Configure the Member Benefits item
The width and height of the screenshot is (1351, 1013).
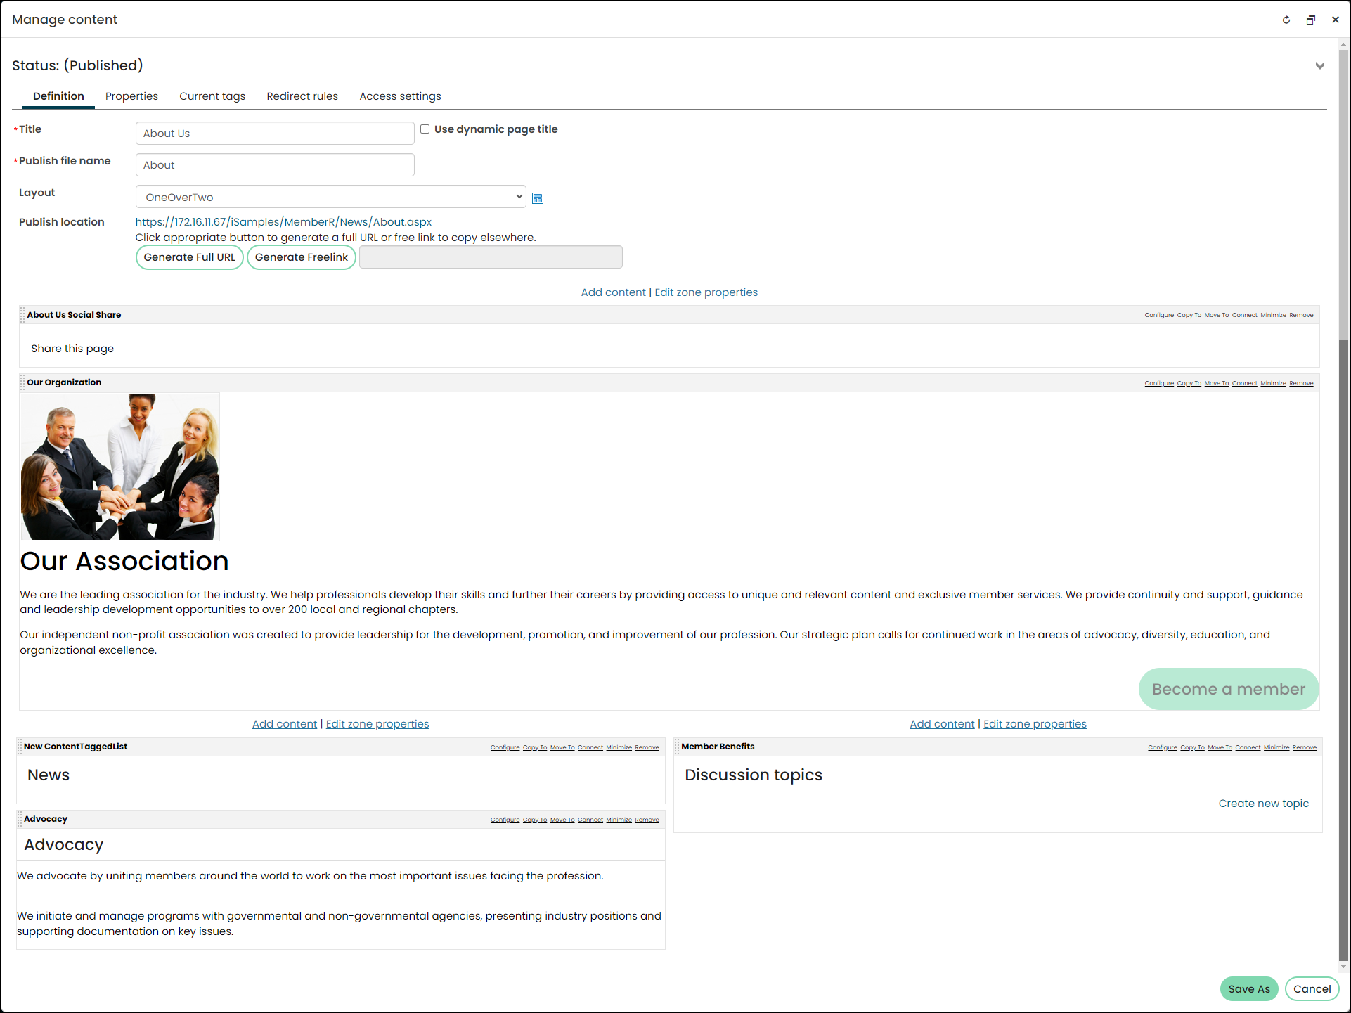(1163, 747)
